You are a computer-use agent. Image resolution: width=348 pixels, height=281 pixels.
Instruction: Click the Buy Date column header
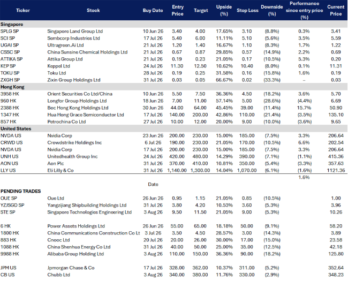coord(153,10)
